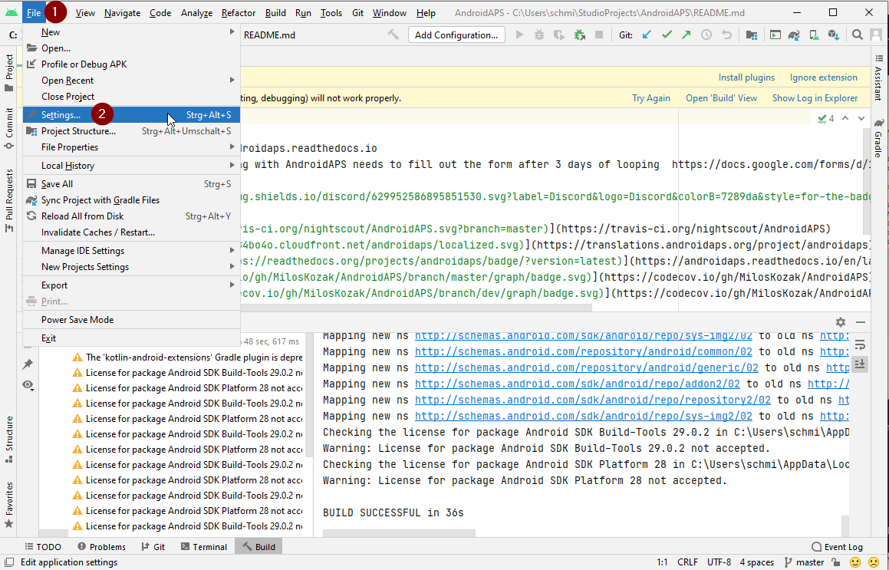889x570 pixels.
Task: Click the Search Everywhere magnifier icon
Action: (x=858, y=35)
